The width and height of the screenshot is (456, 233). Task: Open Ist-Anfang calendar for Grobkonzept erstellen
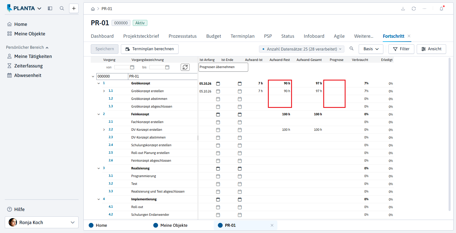[x=218, y=91]
